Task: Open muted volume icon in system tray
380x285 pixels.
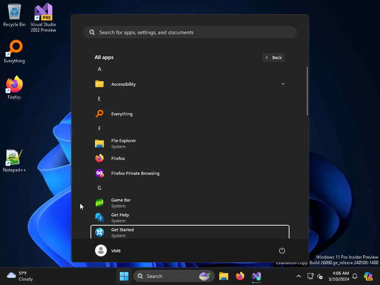Action: [320, 276]
